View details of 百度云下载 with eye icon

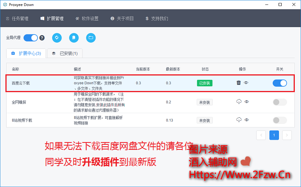(x=246, y=82)
